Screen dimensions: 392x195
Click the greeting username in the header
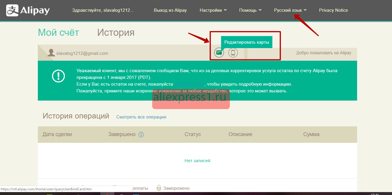pyautogui.click(x=103, y=10)
